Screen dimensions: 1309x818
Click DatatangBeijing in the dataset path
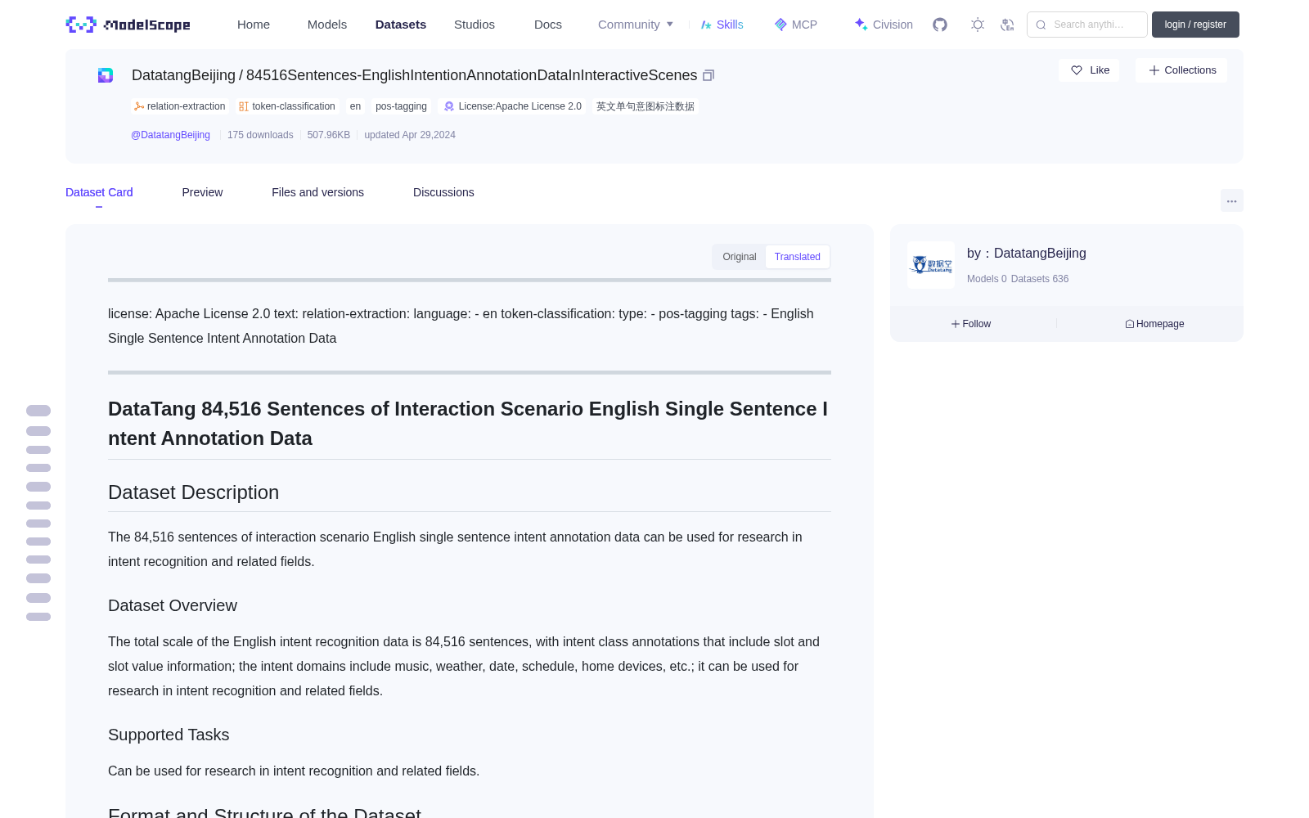tap(183, 75)
